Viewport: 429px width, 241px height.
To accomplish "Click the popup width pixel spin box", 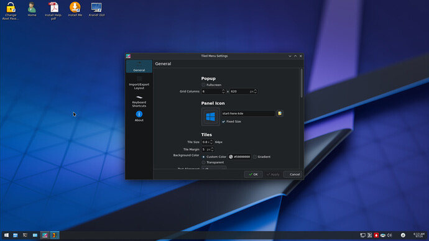I will tap(244, 91).
